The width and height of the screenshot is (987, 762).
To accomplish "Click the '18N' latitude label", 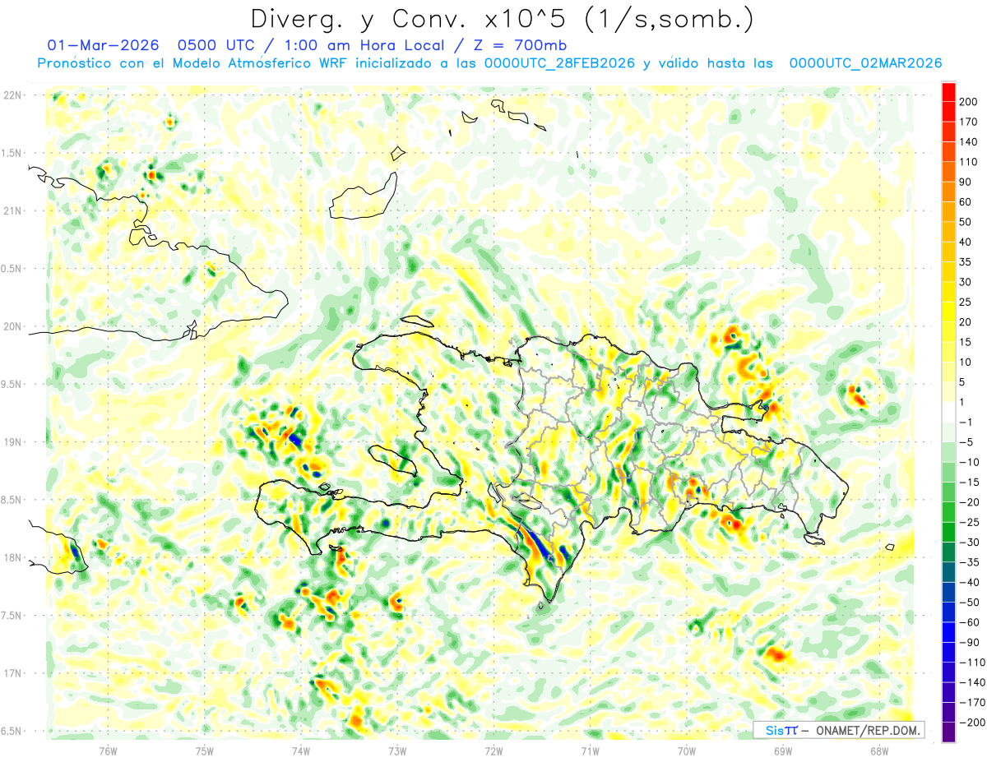I will tap(13, 557).
